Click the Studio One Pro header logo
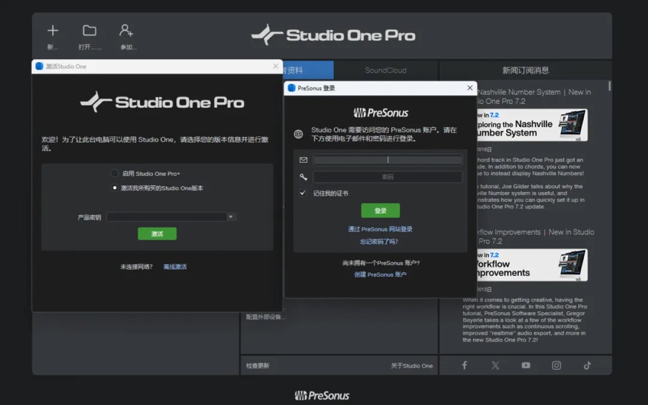Viewport: 648px width, 405px height. [x=333, y=35]
